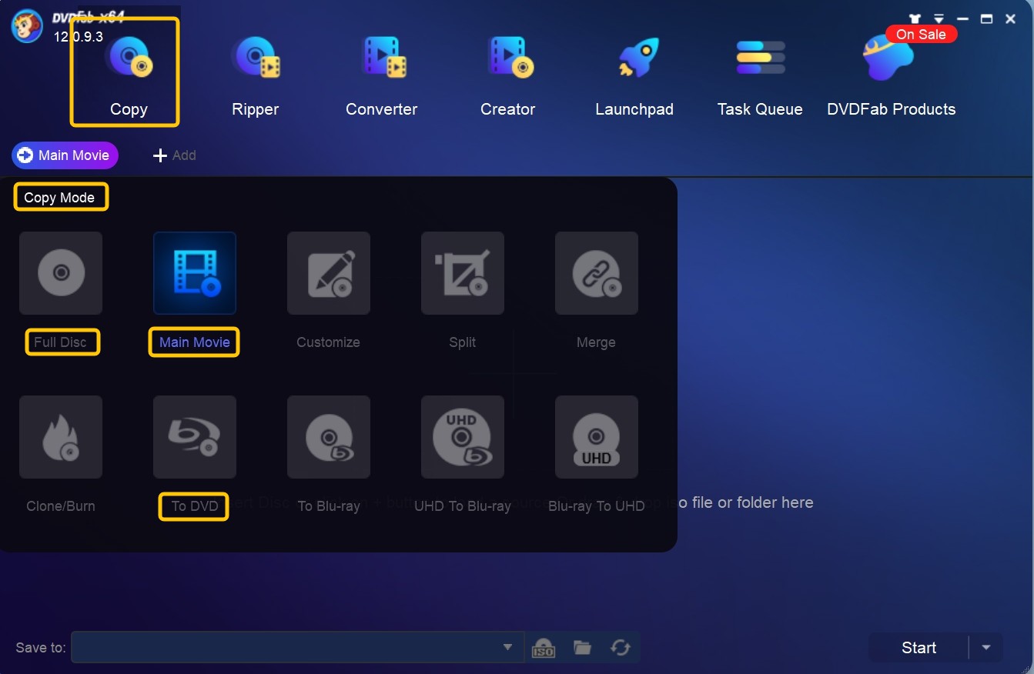Open the title bar dropdown menu icon
This screenshot has height=674, width=1034.
[939, 18]
